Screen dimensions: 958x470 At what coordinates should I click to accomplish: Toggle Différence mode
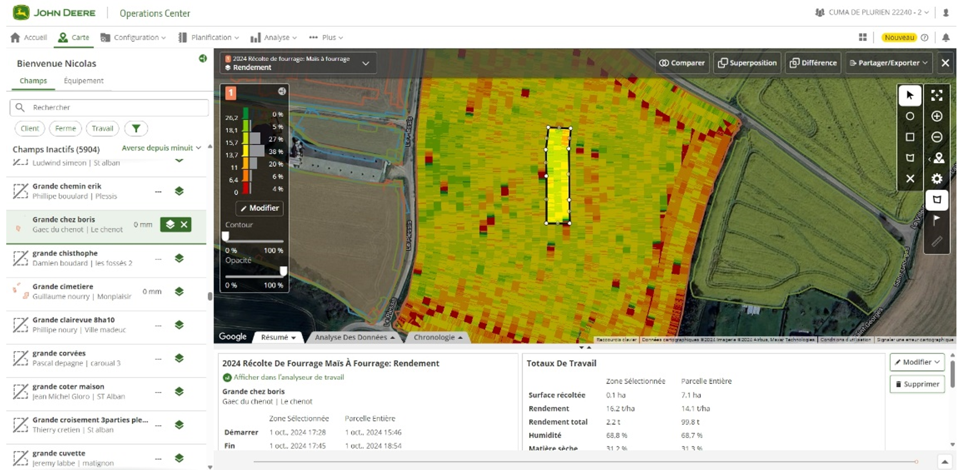point(813,63)
